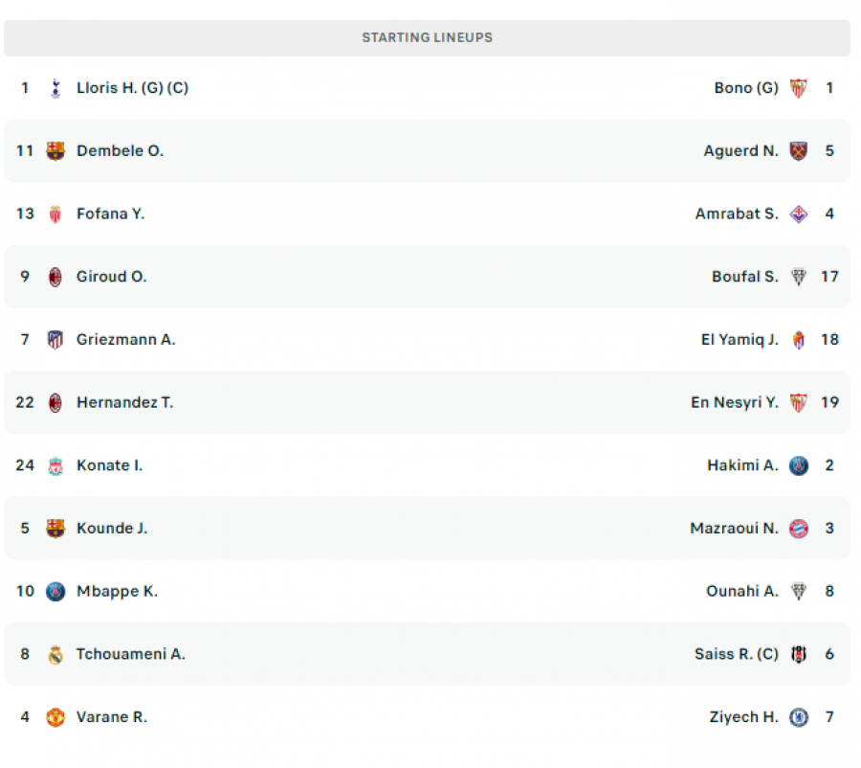Click Barcelona crest next to Dembele O.
This screenshot has width=861, height=768.
point(55,150)
